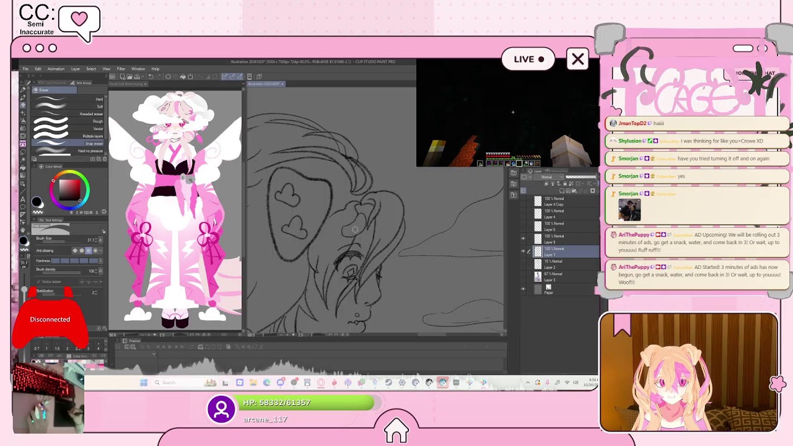Image resolution: width=793 pixels, height=446 pixels.
Task: Select the first anti-aliasing option
Action: coord(75,250)
